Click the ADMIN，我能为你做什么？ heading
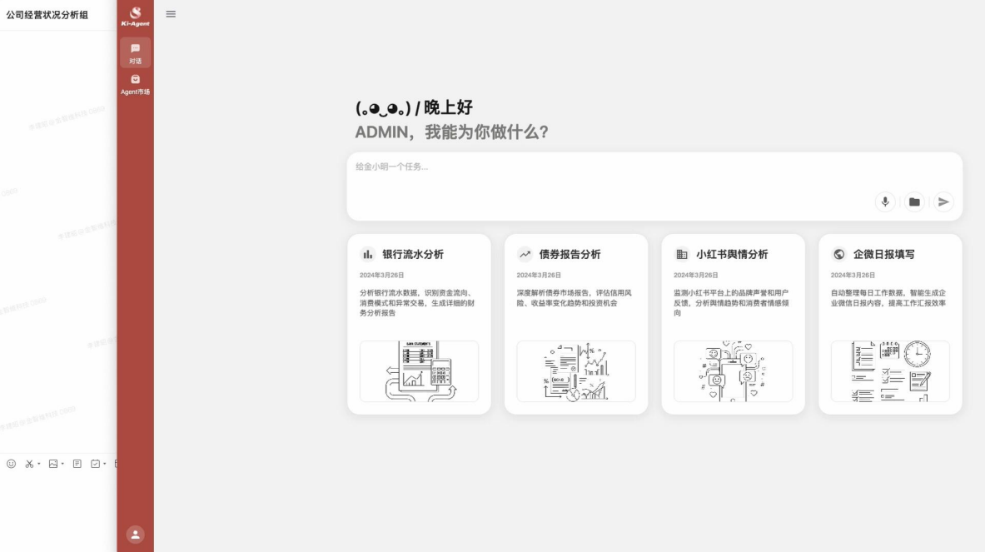 451,132
